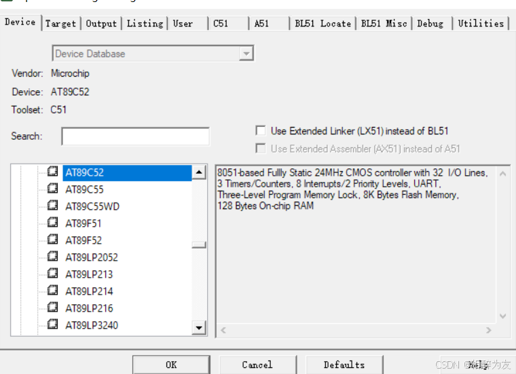Click the chip icon beside AT89LP216
The width and height of the screenshot is (516, 374).
(x=53, y=307)
